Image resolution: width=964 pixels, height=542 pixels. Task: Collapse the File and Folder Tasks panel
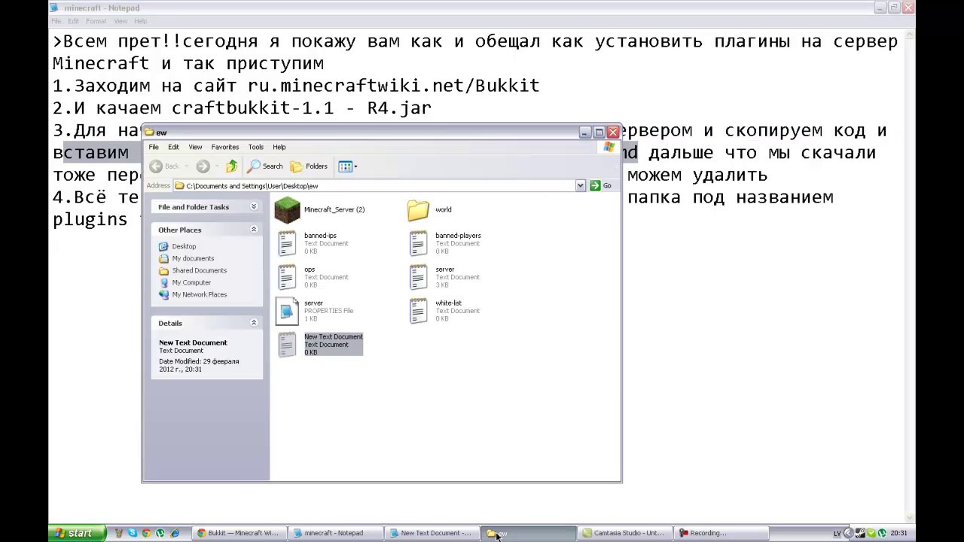click(254, 206)
